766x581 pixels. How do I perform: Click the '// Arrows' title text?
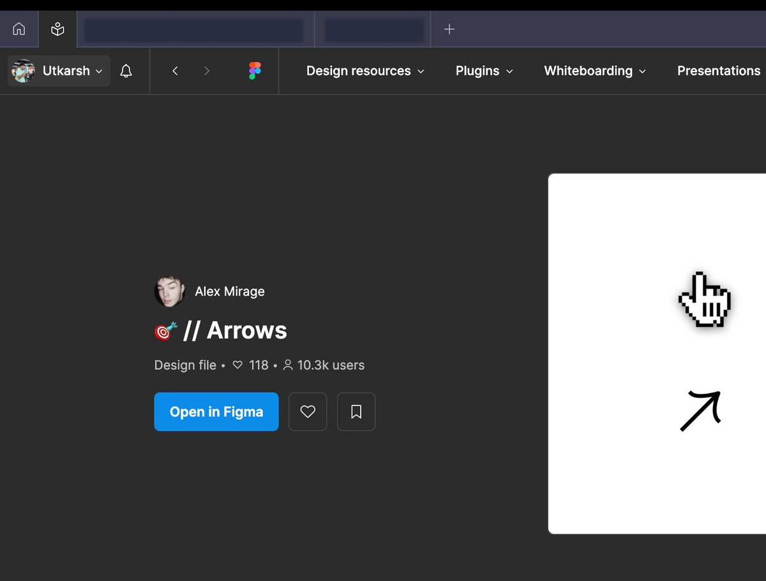(235, 331)
